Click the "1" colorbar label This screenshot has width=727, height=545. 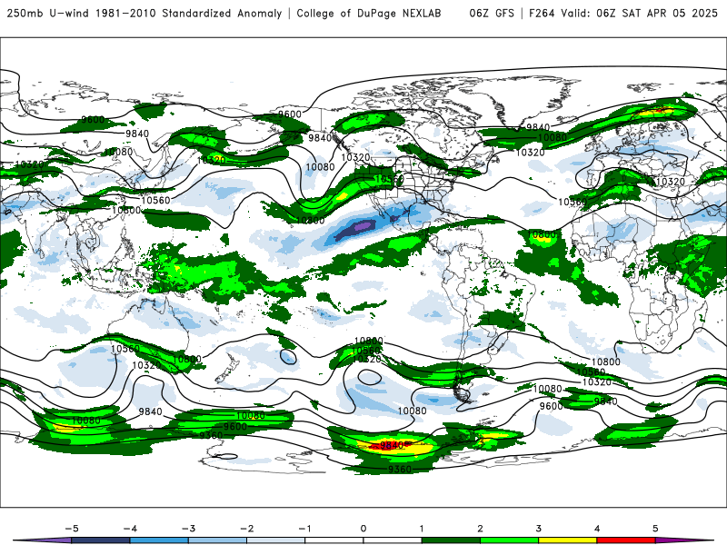pyautogui.click(x=422, y=529)
